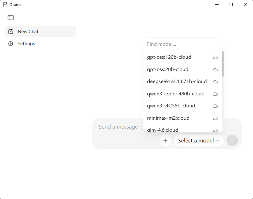Click the New Chat compose icon
Image resolution: width=253 pixels, height=199 pixels.
pos(11,32)
